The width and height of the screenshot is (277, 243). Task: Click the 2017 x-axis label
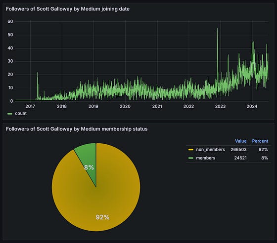coord(30,106)
